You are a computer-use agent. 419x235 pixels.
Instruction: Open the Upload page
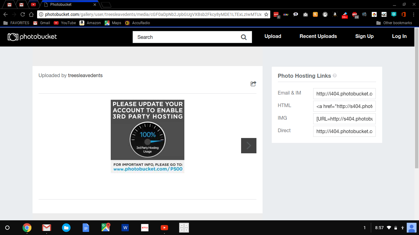click(x=273, y=36)
